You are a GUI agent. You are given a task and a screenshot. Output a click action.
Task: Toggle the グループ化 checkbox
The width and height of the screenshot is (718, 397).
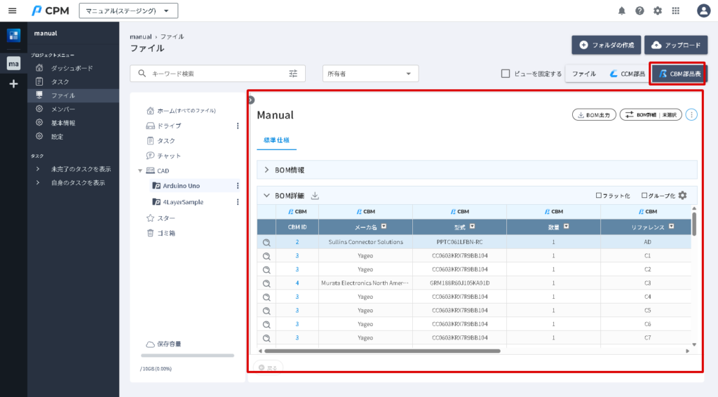pos(645,196)
